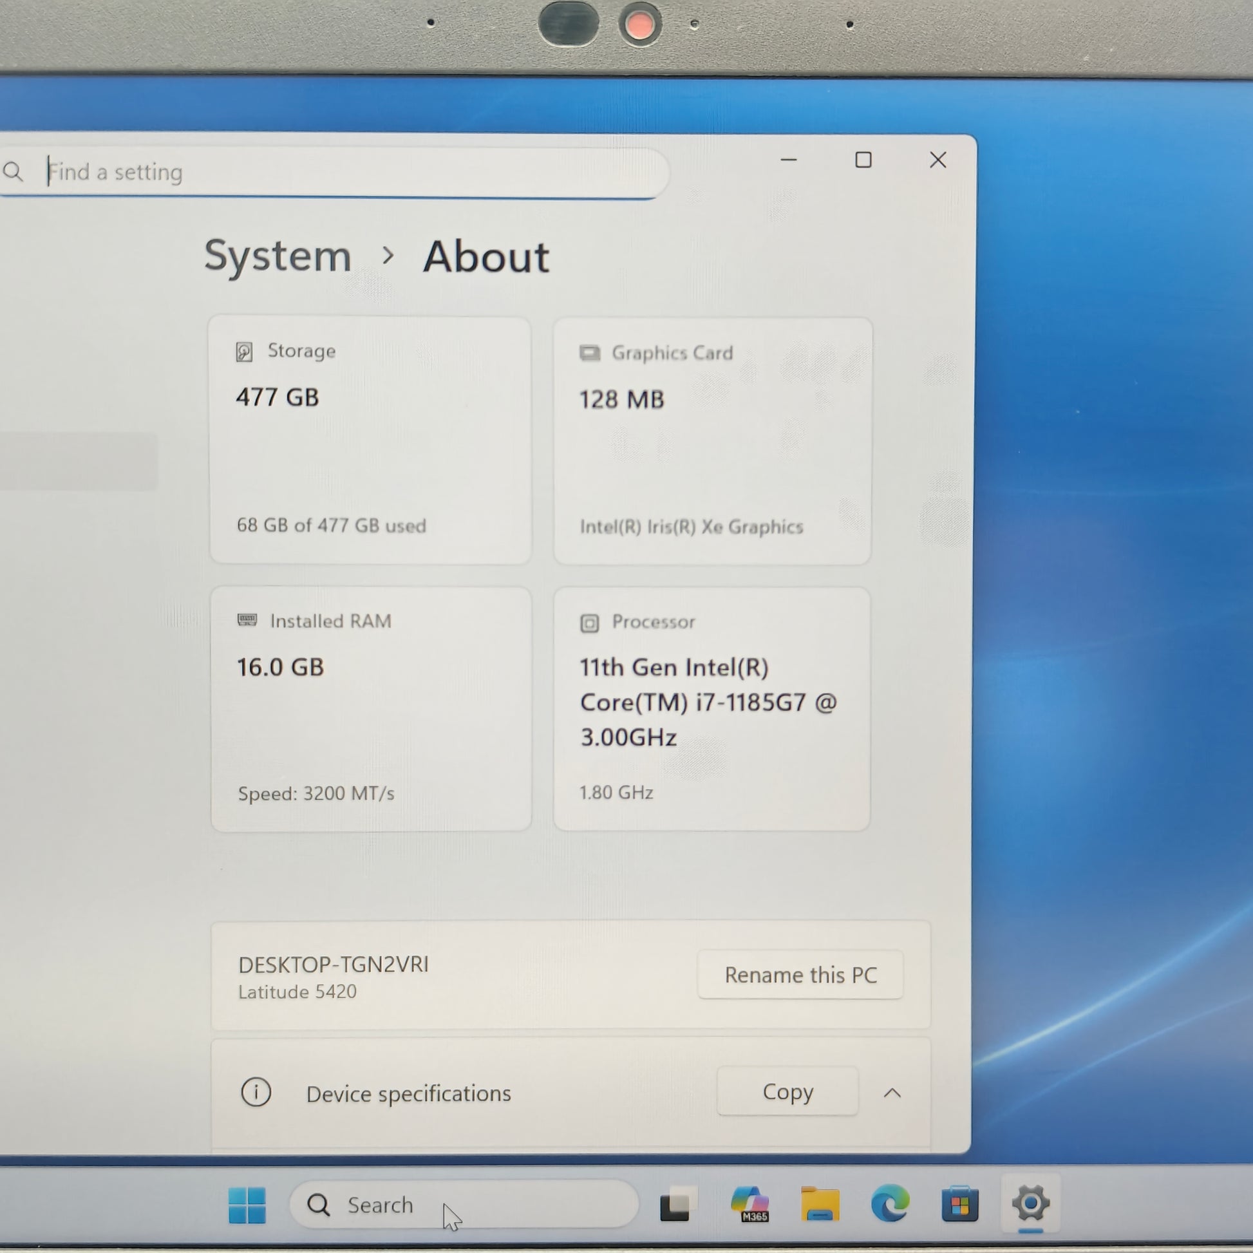Open Microsoft Store from the taskbar

tap(959, 1205)
